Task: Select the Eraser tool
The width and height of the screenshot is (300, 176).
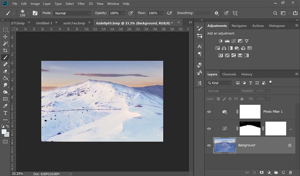Action: pos(5,71)
